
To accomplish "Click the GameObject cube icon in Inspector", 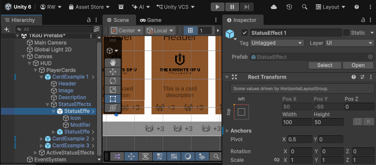I will tap(230, 34).
